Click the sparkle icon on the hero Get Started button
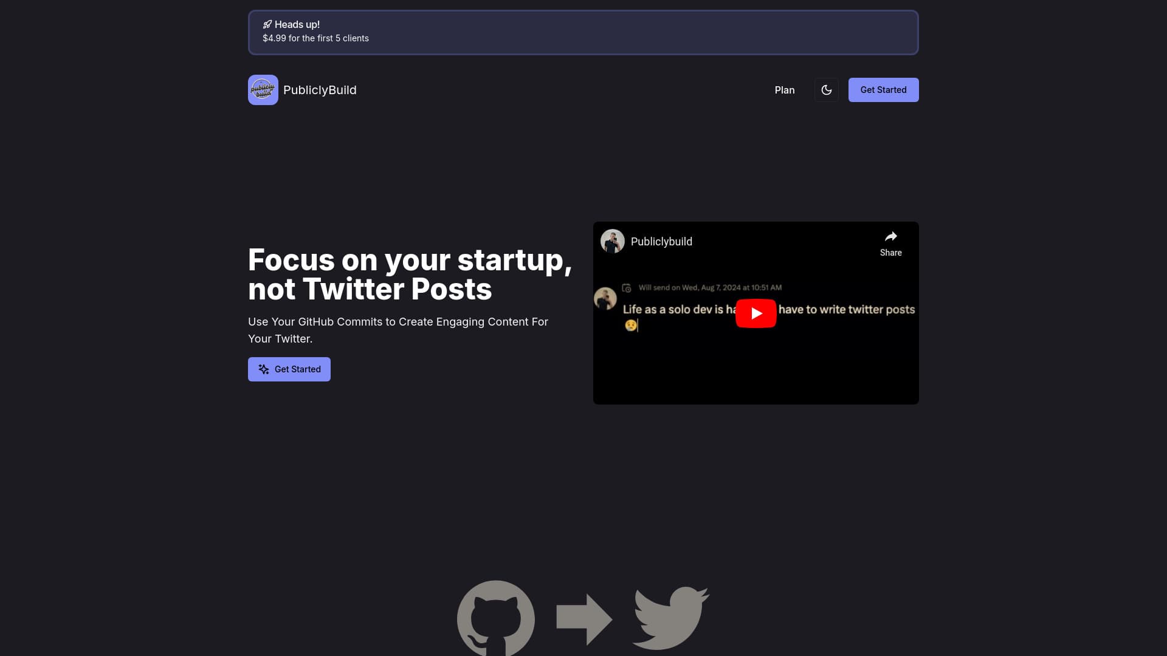Viewport: 1167px width, 656px height. click(263, 369)
